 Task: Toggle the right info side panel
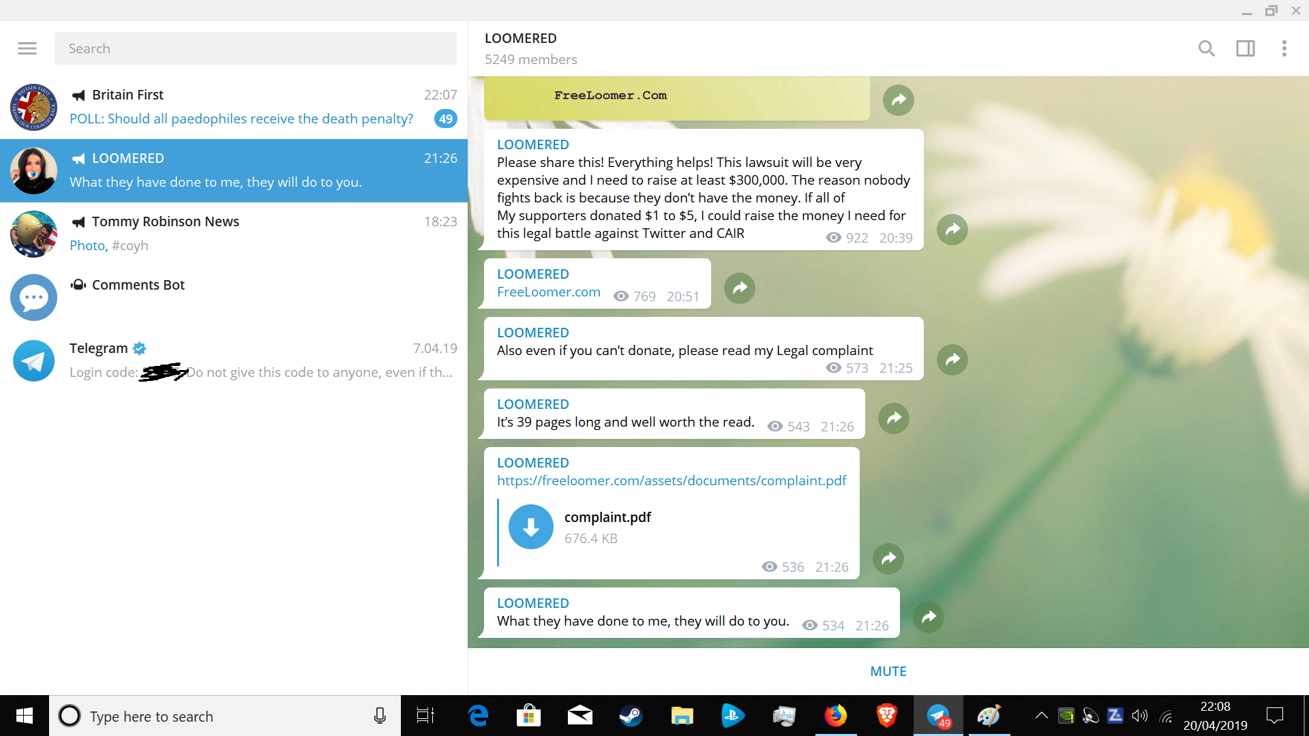point(1246,48)
